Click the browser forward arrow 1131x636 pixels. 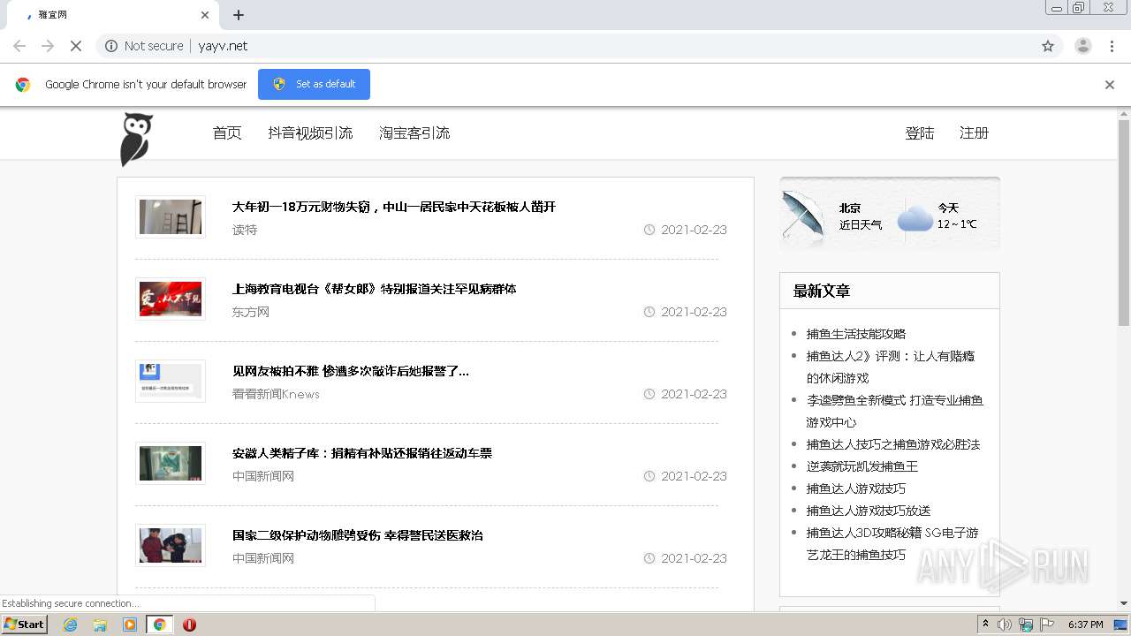pyautogui.click(x=48, y=46)
